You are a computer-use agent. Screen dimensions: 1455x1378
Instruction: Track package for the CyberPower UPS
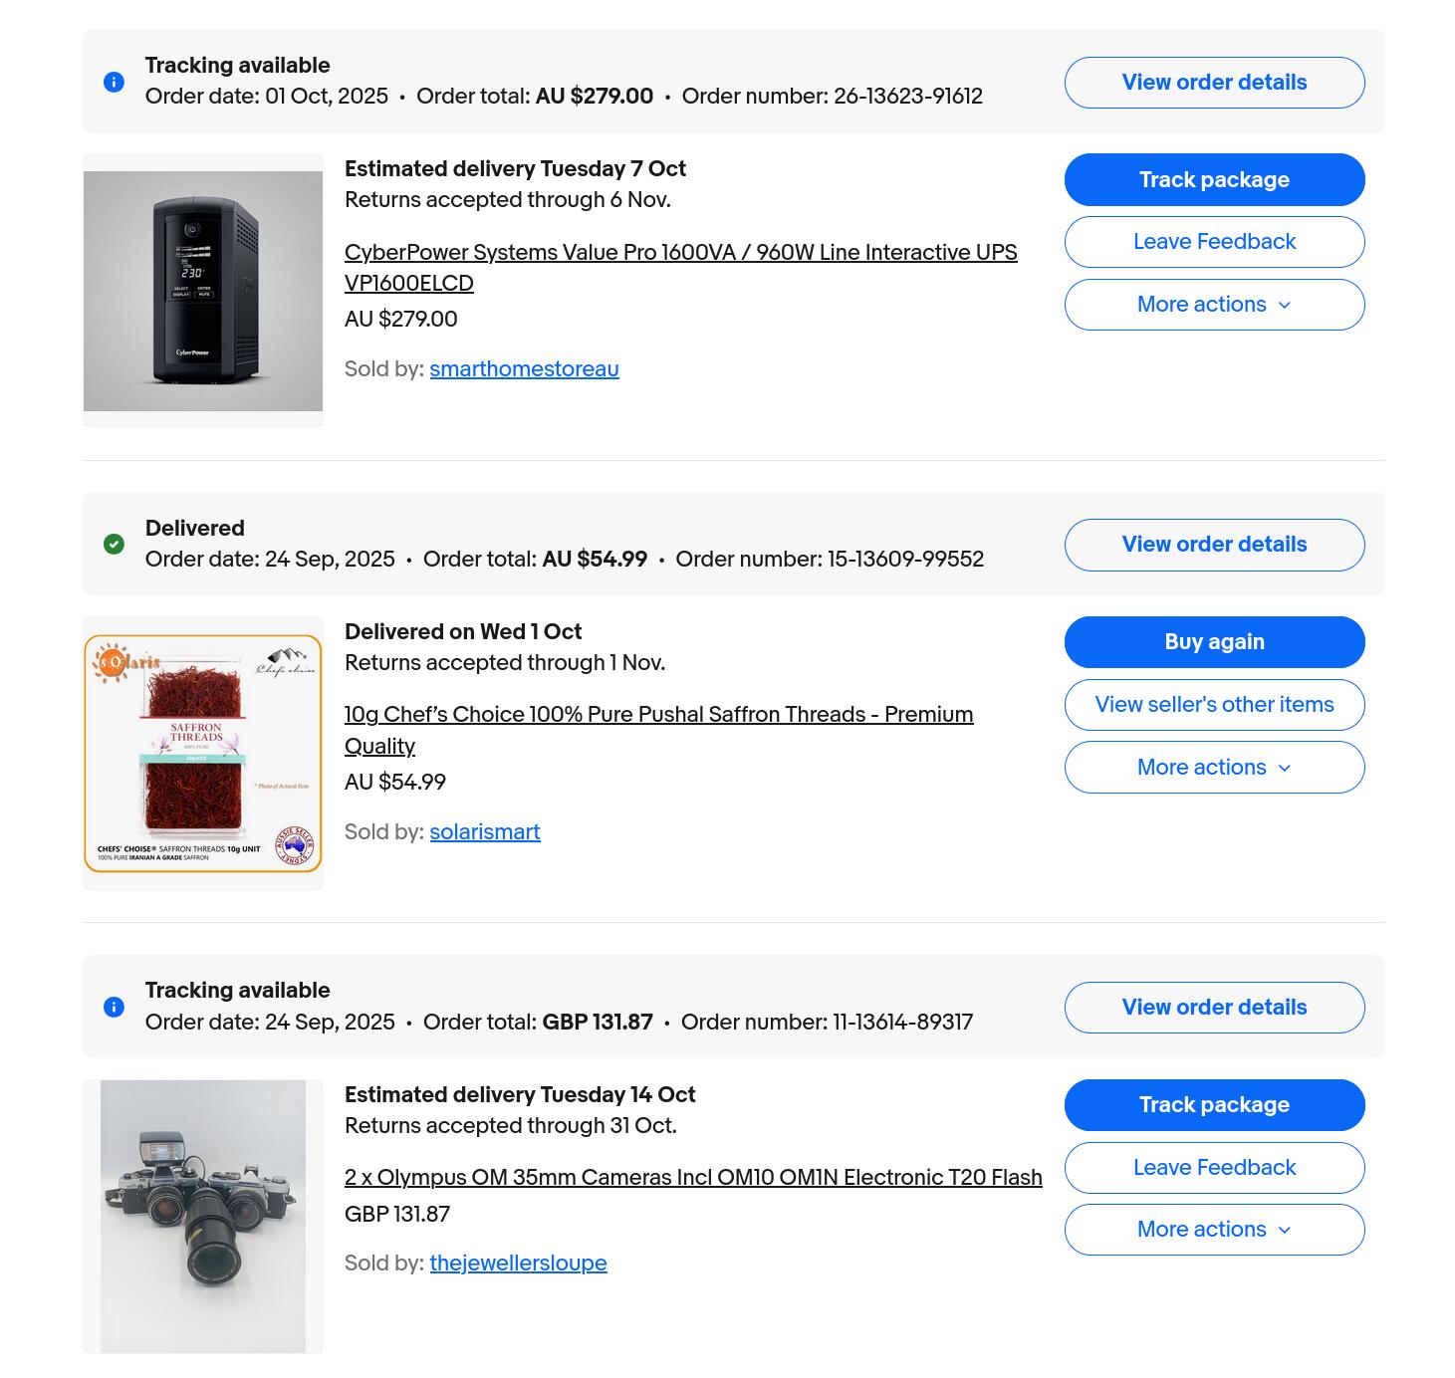click(x=1213, y=179)
